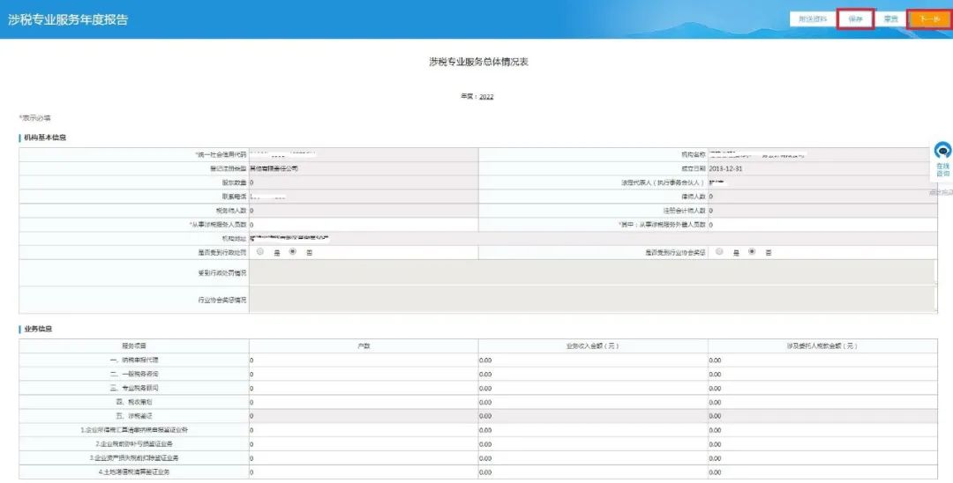This screenshot has height=483, width=953.
Task: Click 户数 cell for 企业资产损失税前扣除鉴证业务 row
Action: [x=364, y=457]
